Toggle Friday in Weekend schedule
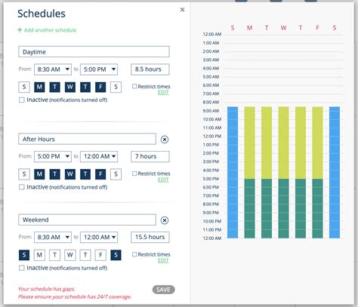This screenshot has width=358, height=307. click(100, 255)
